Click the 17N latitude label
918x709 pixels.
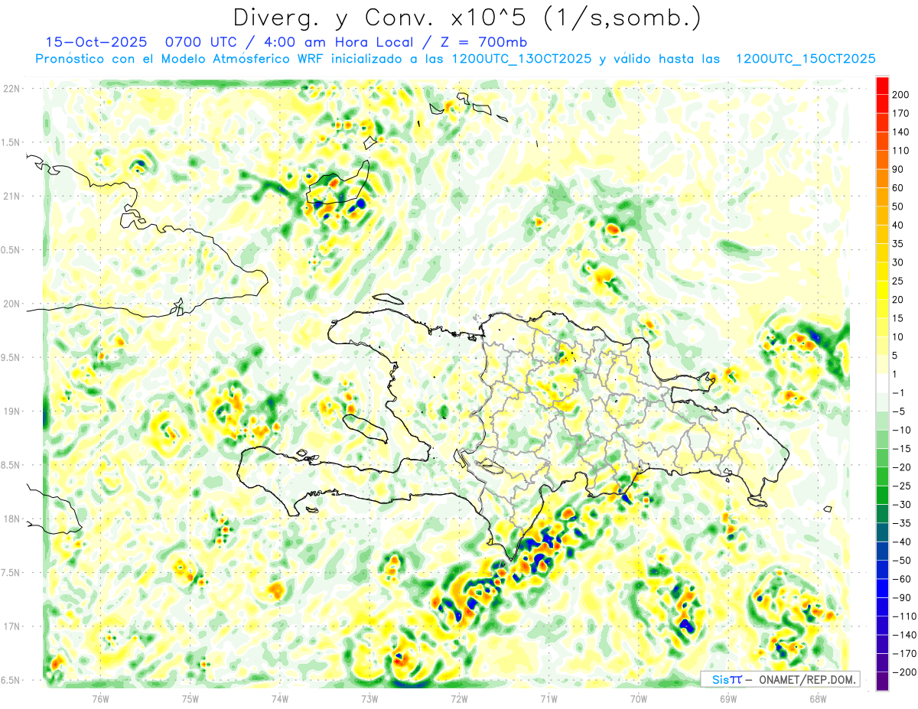coord(11,626)
